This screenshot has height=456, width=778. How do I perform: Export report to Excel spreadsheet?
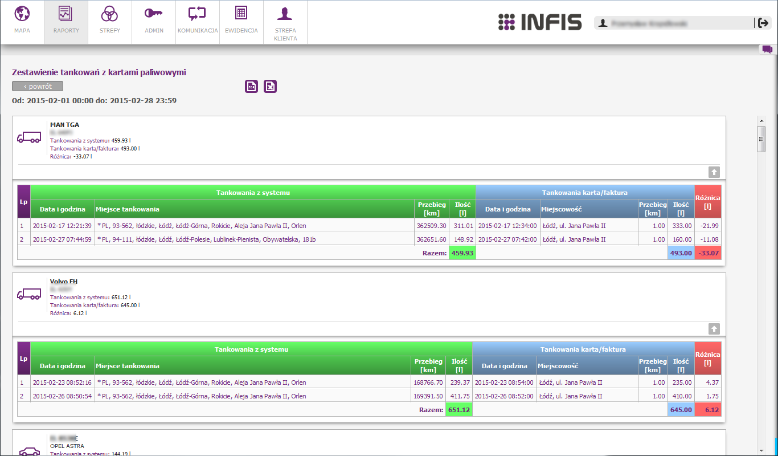[271, 86]
